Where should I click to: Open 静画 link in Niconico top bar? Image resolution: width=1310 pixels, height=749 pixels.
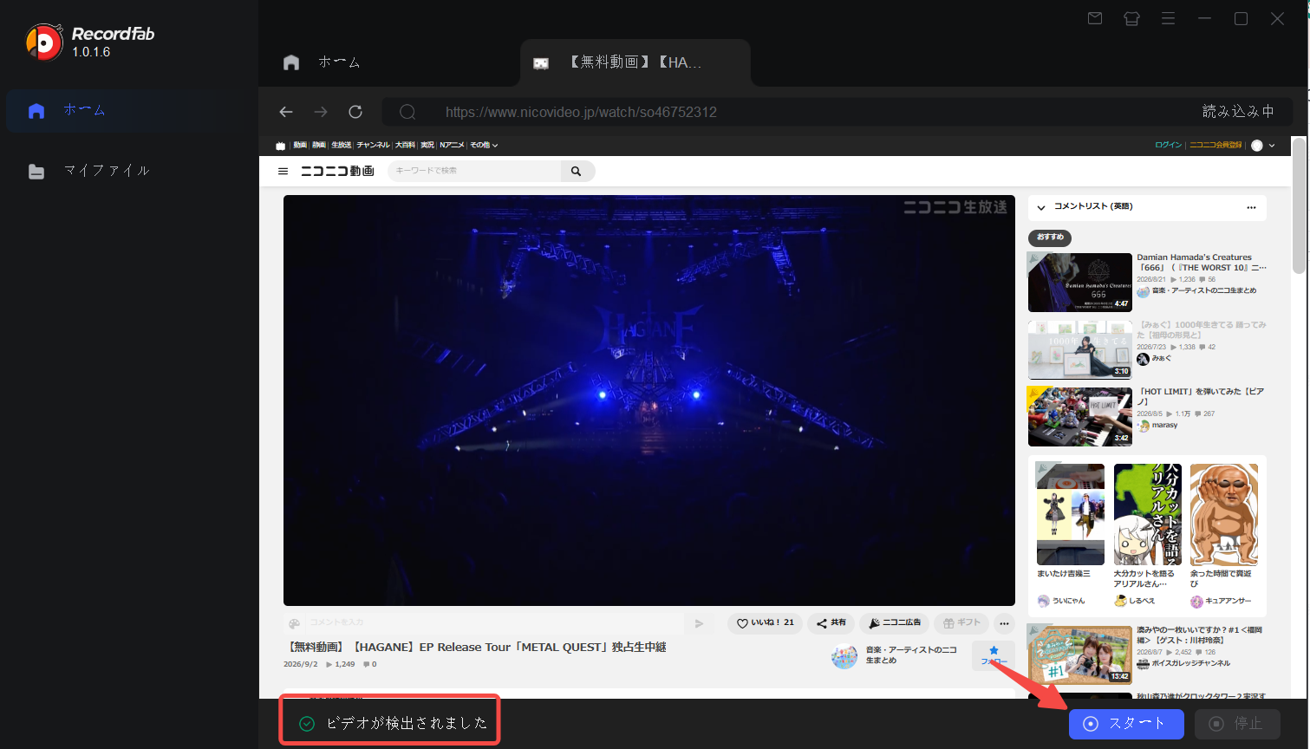pyautogui.click(x=319, y=146)
